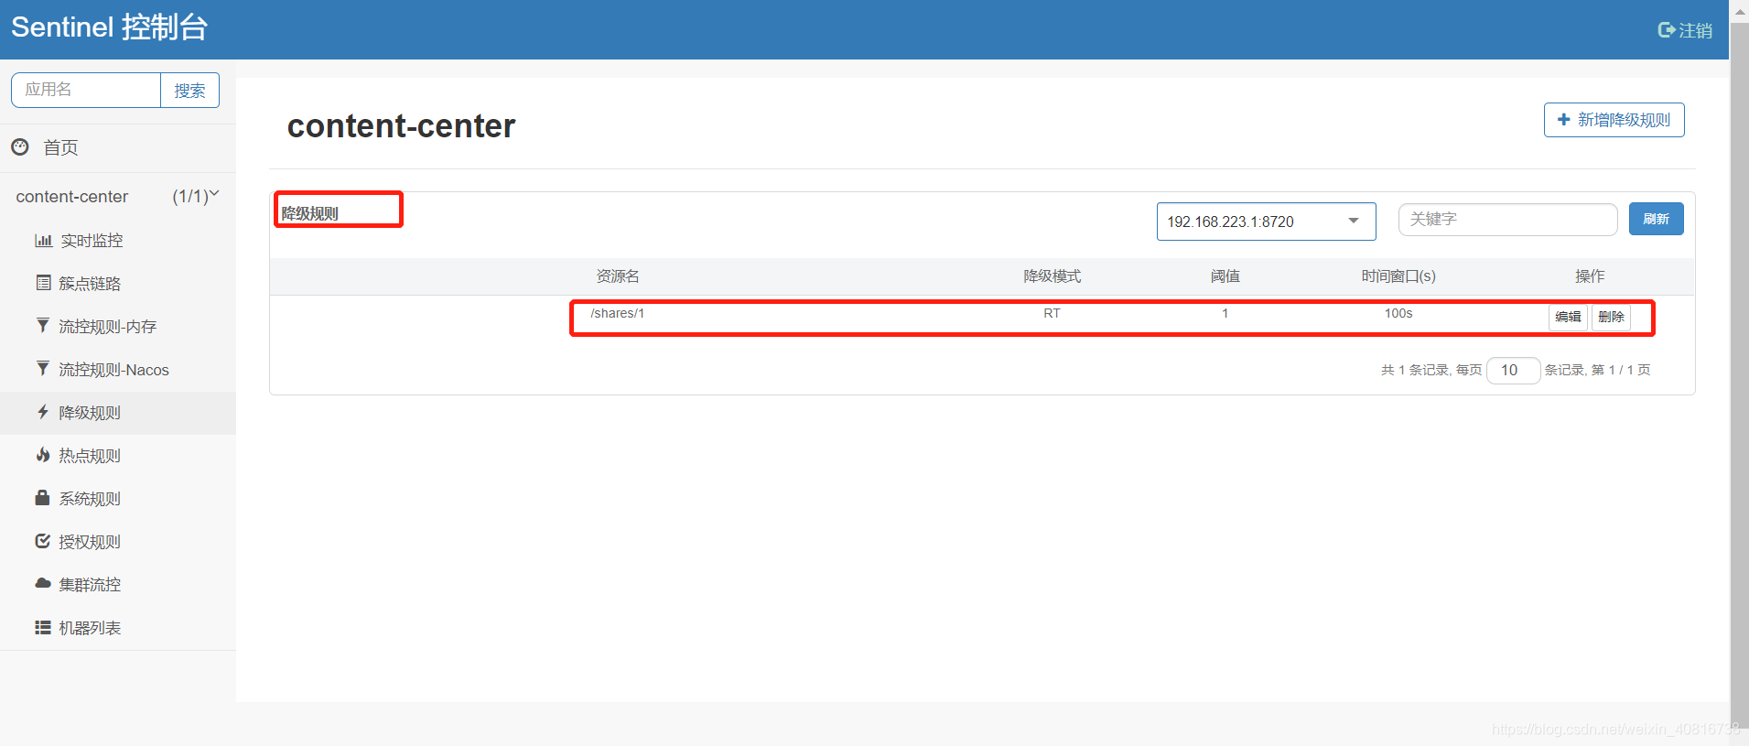Click the list icon for 机器列表

pos(43,627)
